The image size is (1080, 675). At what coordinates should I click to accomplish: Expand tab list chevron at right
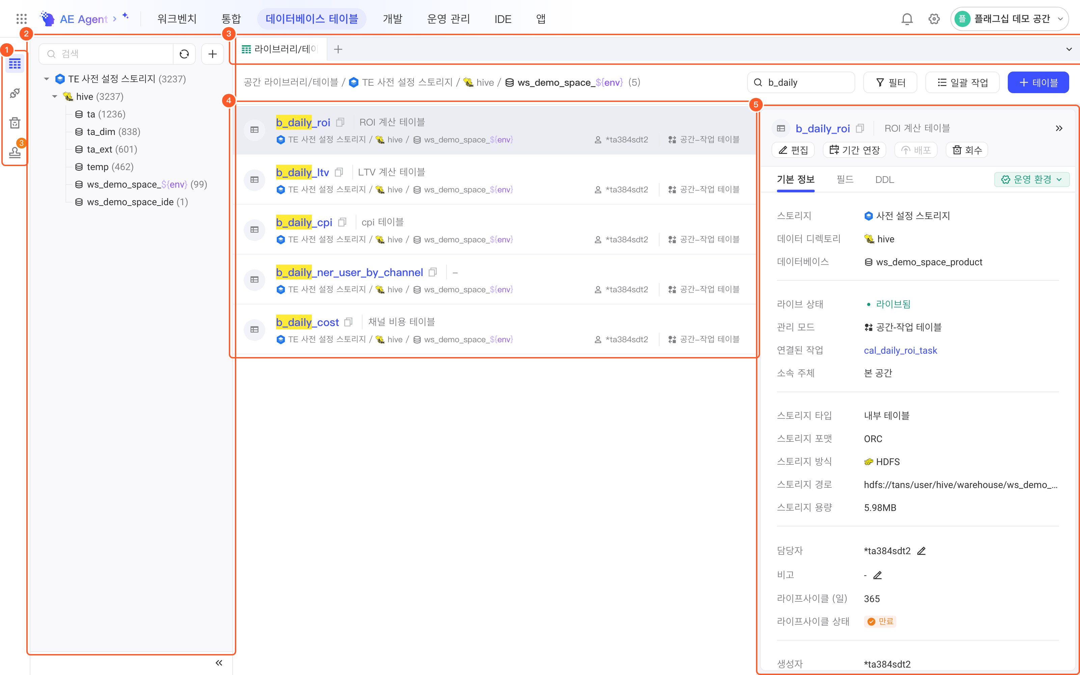pyautogui.click(x=1069, y=49)
